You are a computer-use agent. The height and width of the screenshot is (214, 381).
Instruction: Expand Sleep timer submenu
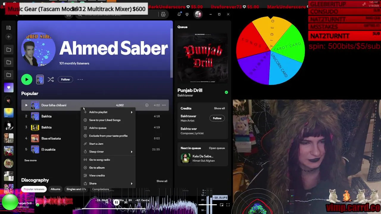click(108, 152)
